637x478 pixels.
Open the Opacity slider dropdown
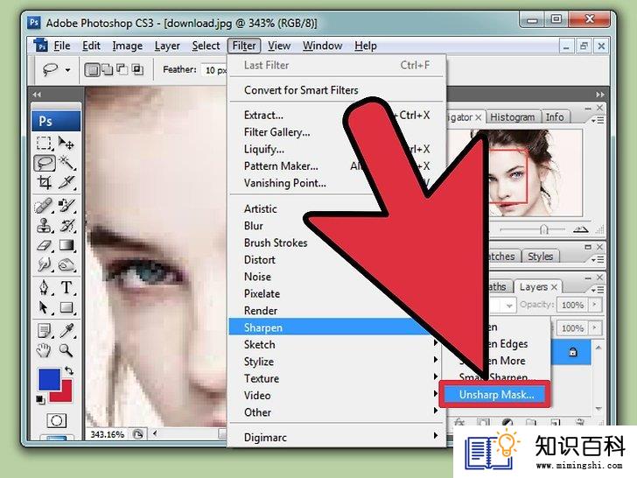(x=594, y=305)
